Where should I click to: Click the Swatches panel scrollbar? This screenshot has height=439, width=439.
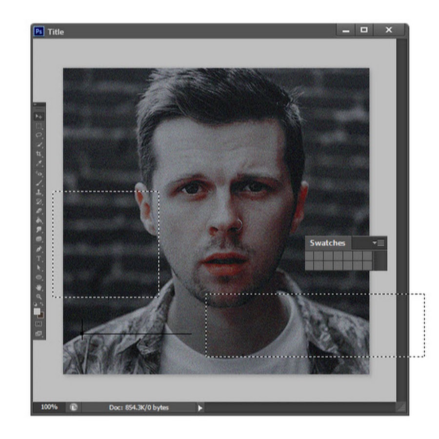tap(380, 260)
